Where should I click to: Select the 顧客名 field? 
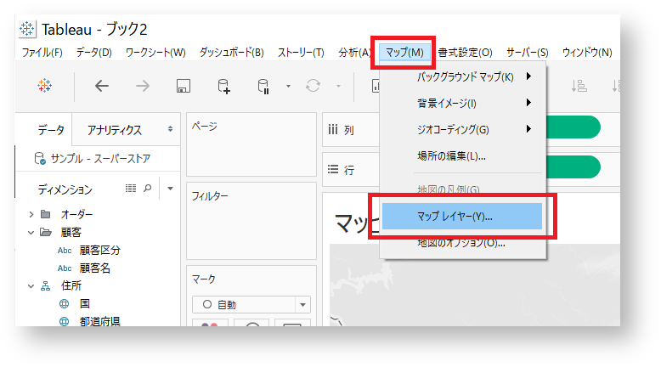pyautogui.click(x=95, y=268)
